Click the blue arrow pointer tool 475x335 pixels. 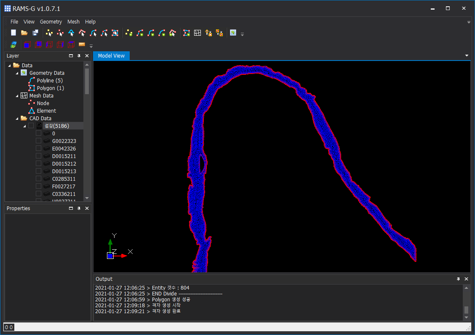click(x=71, y=33)
